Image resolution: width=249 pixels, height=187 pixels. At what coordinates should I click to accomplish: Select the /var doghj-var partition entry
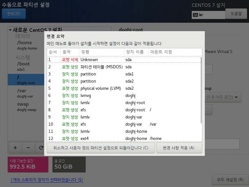pos(26,93)
